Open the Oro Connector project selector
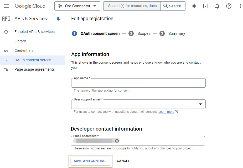The image size is (243, 168). 77,6
